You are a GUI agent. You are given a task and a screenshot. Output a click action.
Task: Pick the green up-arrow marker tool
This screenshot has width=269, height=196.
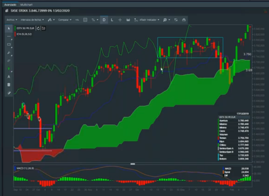point(9,69)
